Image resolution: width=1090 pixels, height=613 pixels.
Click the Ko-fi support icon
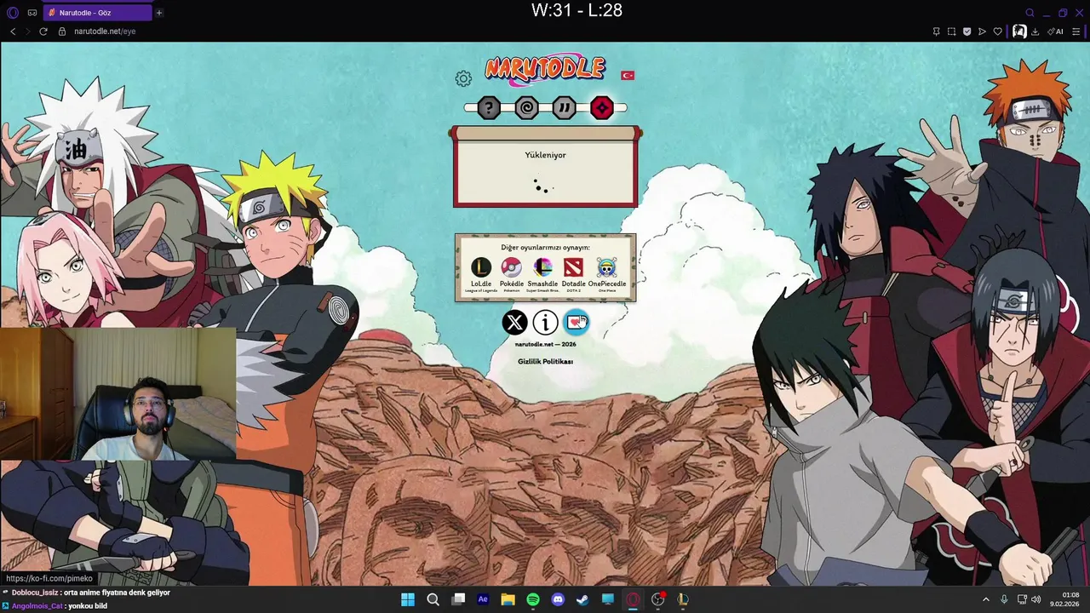click(x=577, y=322)
